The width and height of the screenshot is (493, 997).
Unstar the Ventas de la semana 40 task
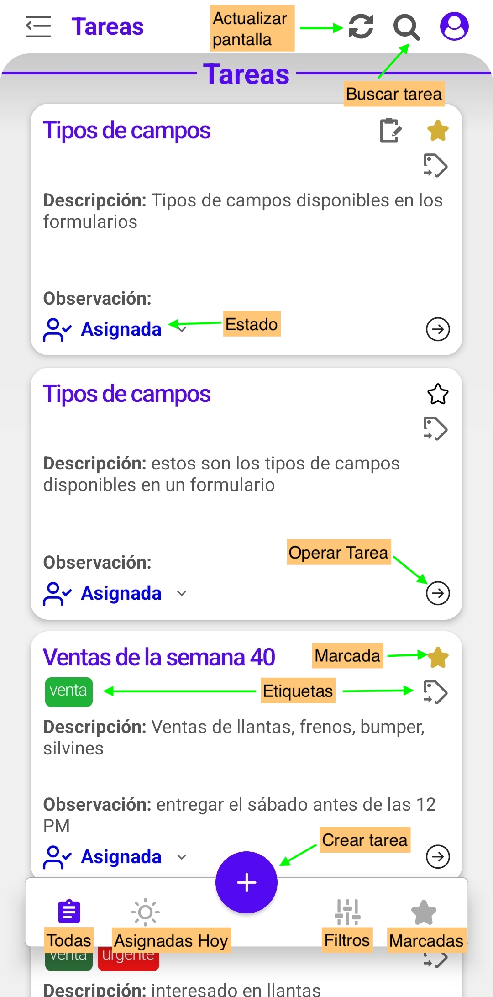coord(438,657)
